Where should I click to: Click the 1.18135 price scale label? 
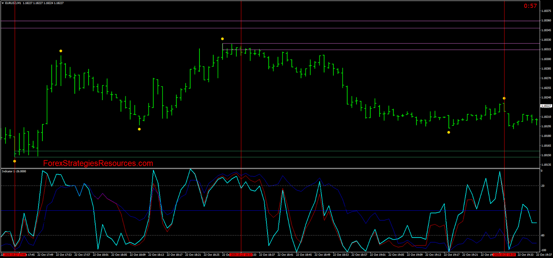(546, 165)
